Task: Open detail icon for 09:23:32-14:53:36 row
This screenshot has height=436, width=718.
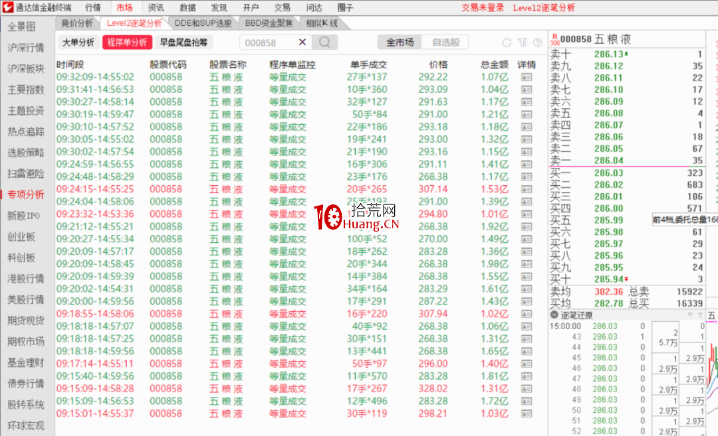Action: (x=527, y=214)
